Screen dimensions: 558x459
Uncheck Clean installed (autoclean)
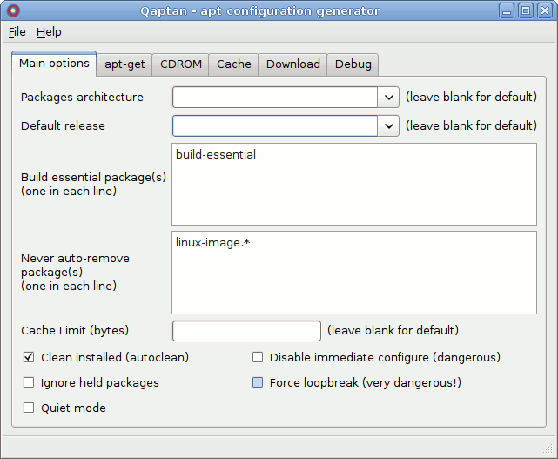click(x=29, y=357)
